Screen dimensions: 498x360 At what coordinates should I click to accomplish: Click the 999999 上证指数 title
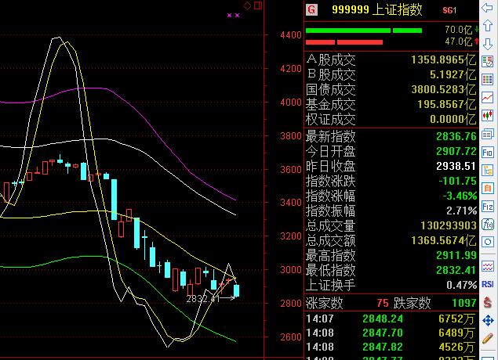376,9
